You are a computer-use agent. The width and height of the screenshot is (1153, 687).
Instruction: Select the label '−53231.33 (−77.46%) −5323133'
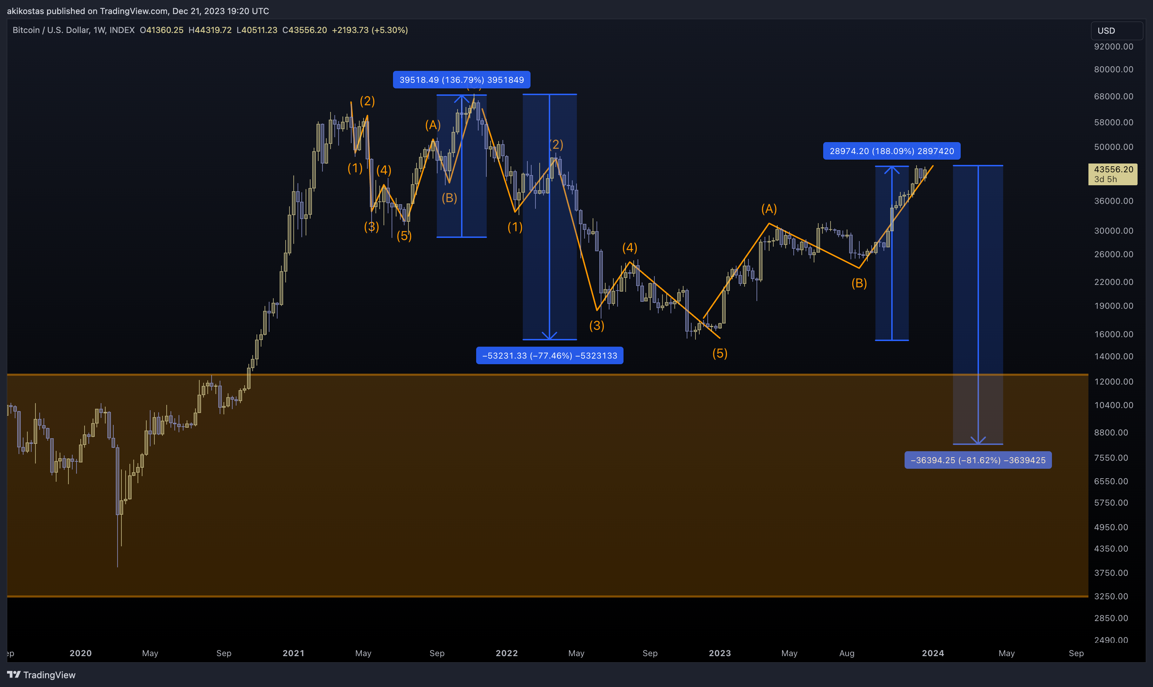click(549, 355)
